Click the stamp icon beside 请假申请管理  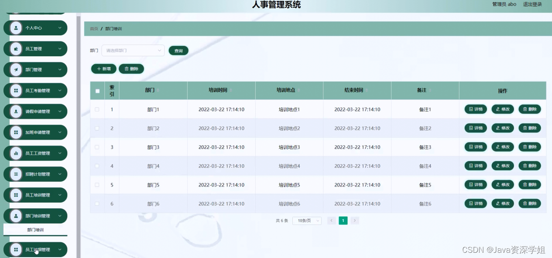point(16,112)
